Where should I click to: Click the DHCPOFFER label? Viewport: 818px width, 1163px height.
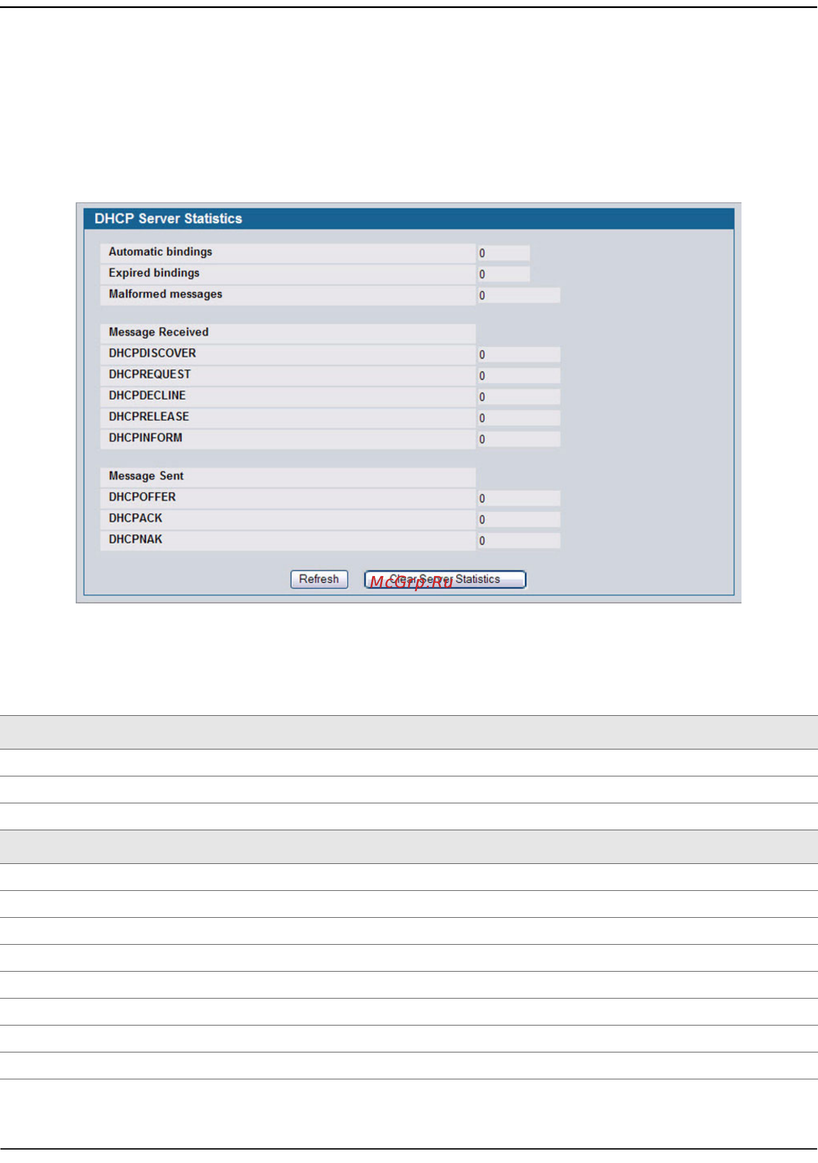142,497
